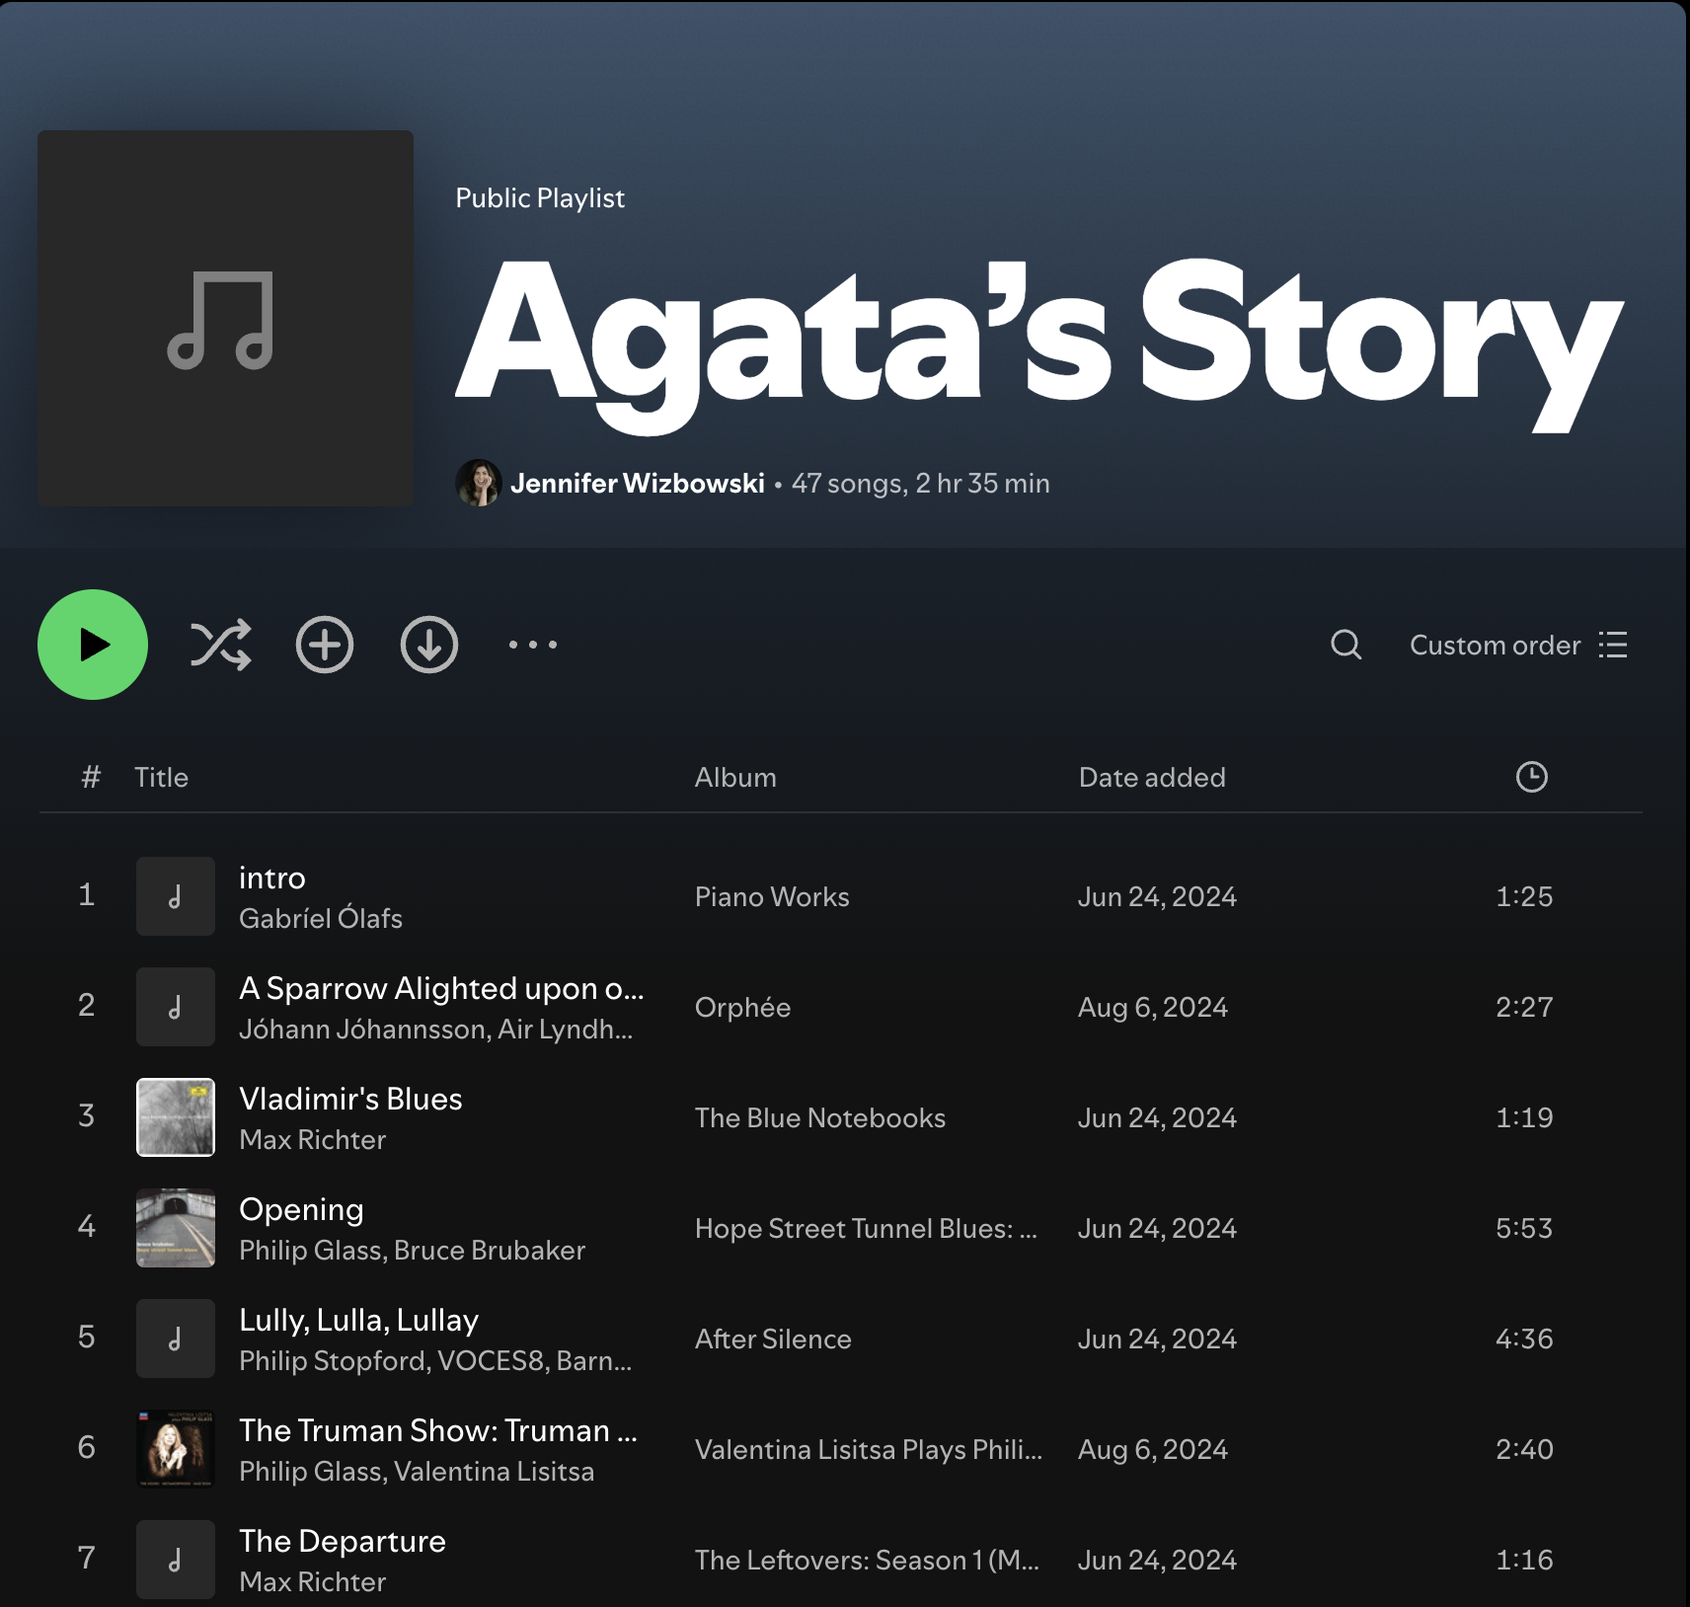
Task: Open Hope Street Tunnel Blues album
Action: pos(866,1228)
